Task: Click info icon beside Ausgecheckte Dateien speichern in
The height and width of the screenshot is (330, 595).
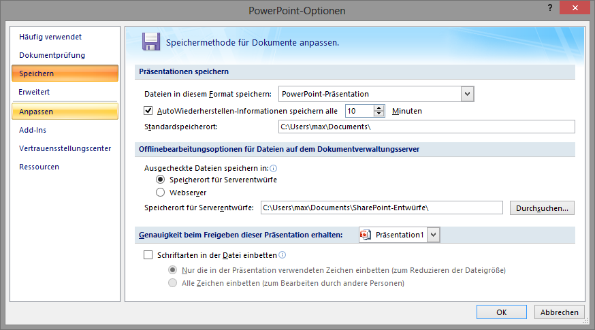Action: point(273,169)
